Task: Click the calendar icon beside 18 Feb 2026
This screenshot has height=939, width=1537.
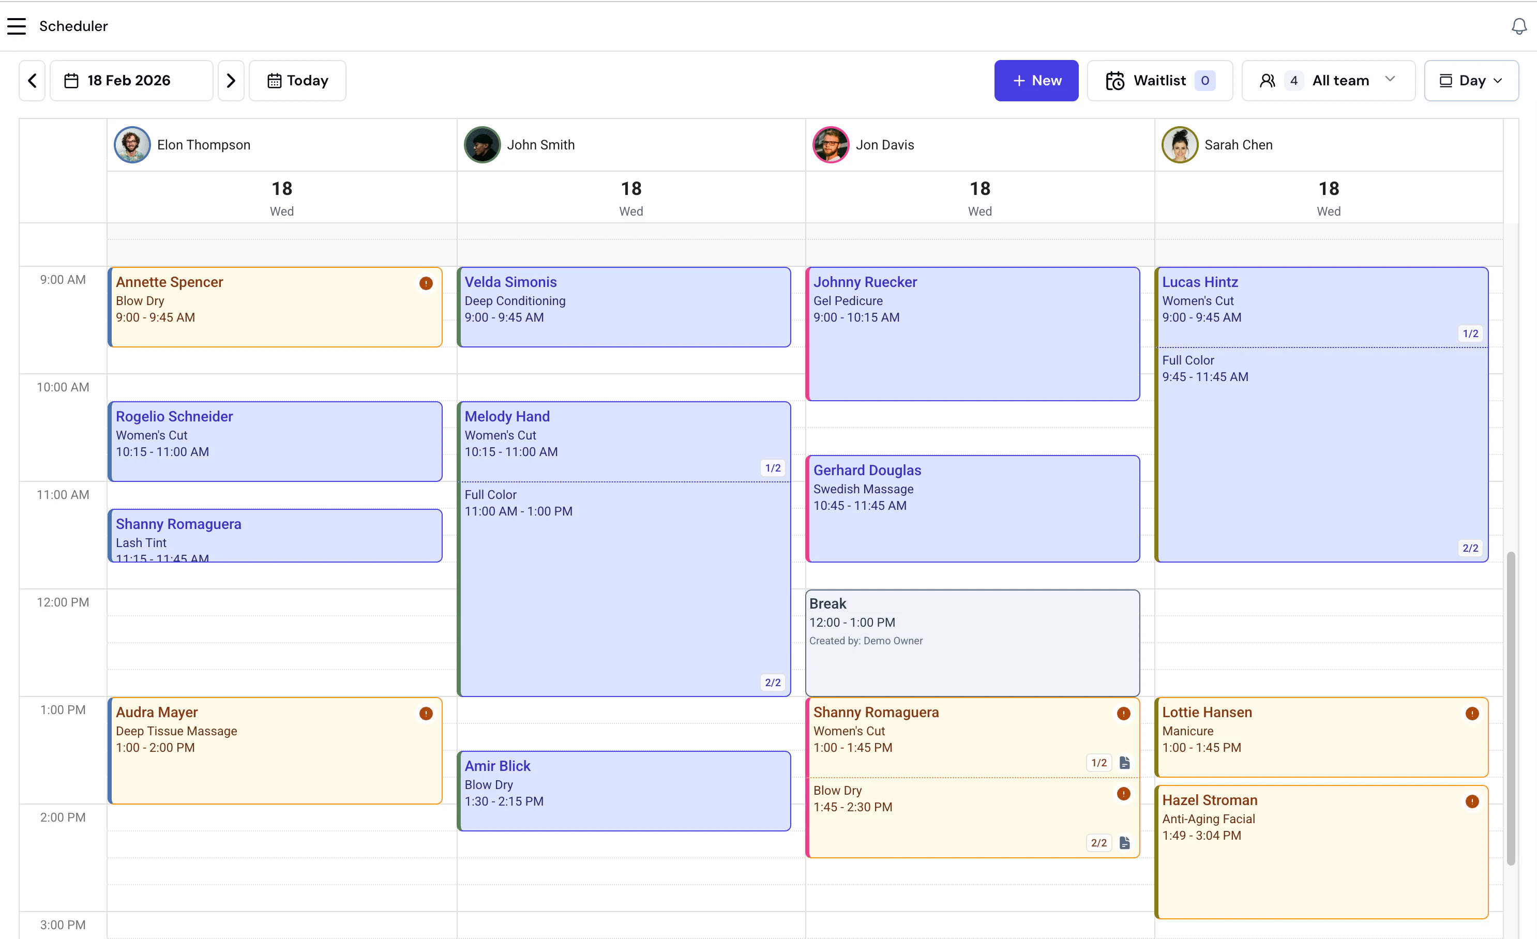Action: 71,81
